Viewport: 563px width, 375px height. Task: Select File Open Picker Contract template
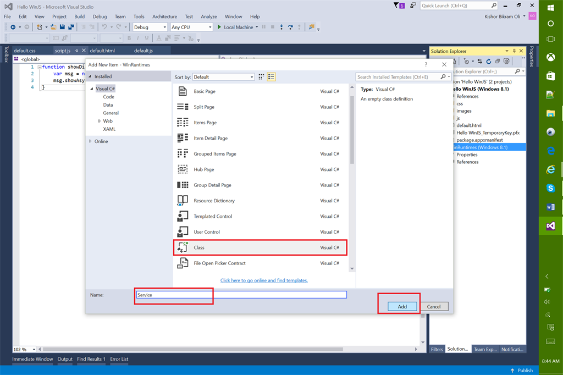260,263
